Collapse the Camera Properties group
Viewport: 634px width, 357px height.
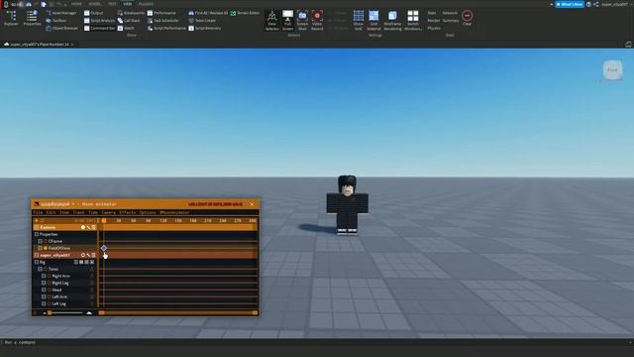(37, 234)
